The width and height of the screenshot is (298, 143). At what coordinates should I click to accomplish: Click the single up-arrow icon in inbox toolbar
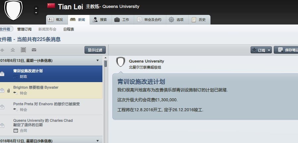(2, 50)
